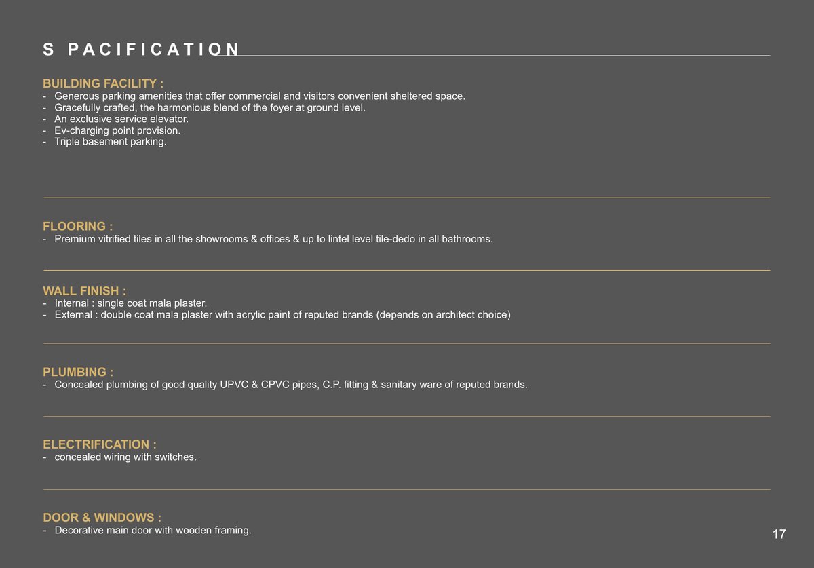Click the divider line directly above FLOORING
Screen dimensions: 814x568
click(407, 197)
